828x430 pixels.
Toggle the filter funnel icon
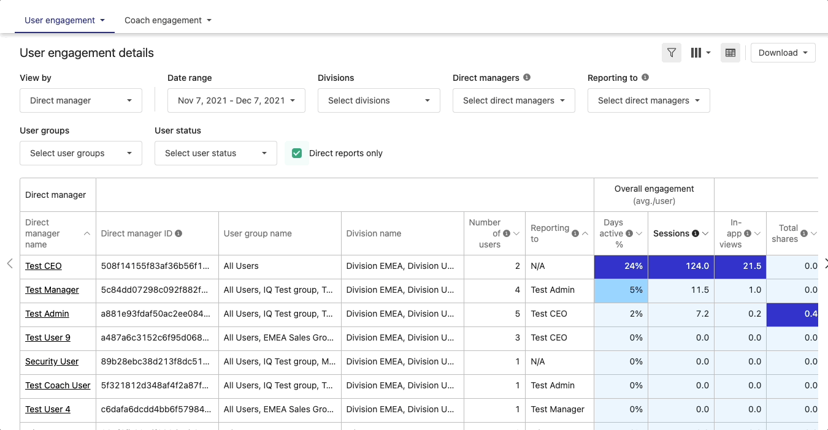point(672,53)
